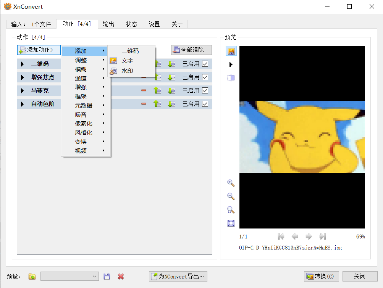
Task: Click the XnConvert app logo icon
Action: [x=8, y=6]
